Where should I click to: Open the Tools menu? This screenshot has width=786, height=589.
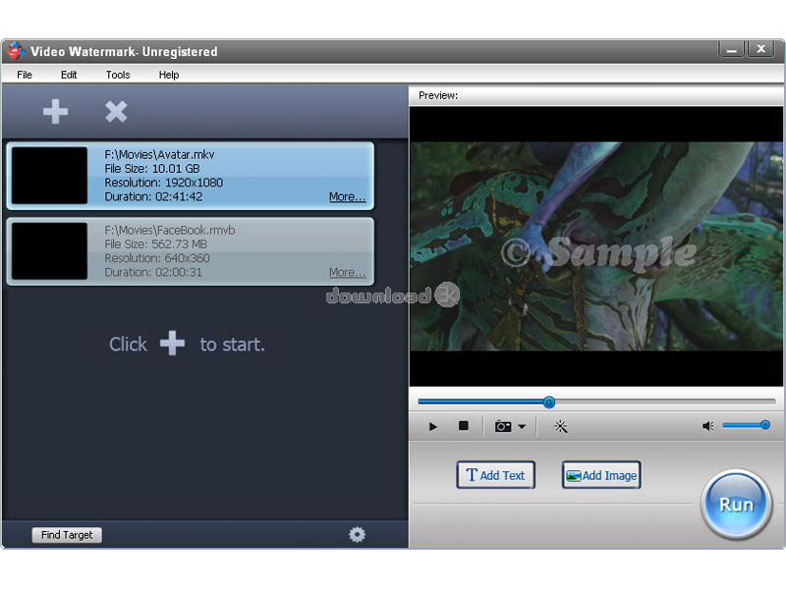point(118,75)
